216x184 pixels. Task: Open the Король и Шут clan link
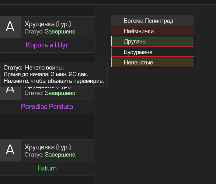tap(47, 45)
